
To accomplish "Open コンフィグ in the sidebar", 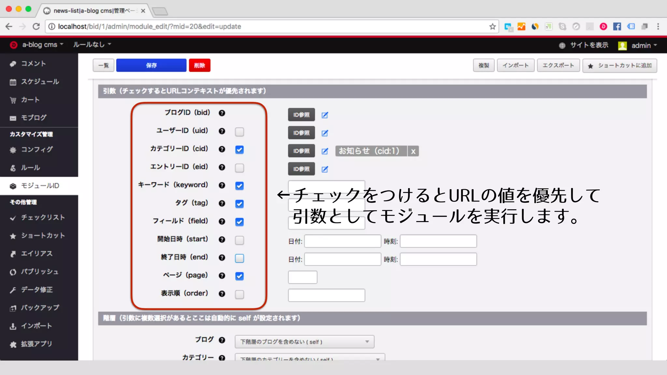I will coord(39,150).
